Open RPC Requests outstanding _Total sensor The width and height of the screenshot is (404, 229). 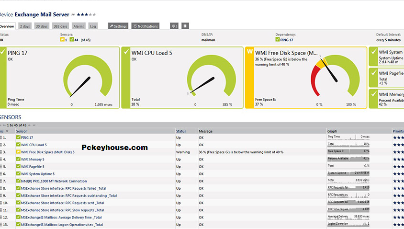[69, 195]
